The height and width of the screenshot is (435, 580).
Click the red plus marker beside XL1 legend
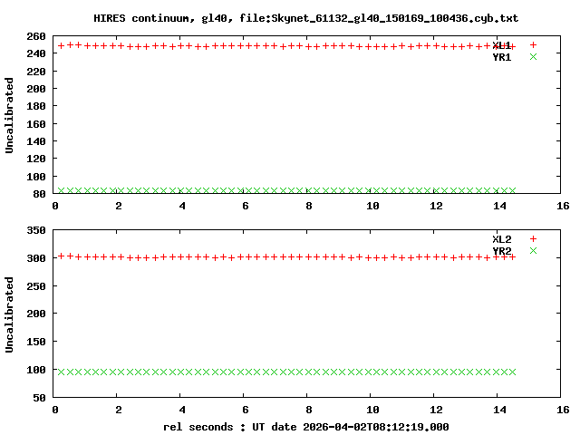pos(533,44)
